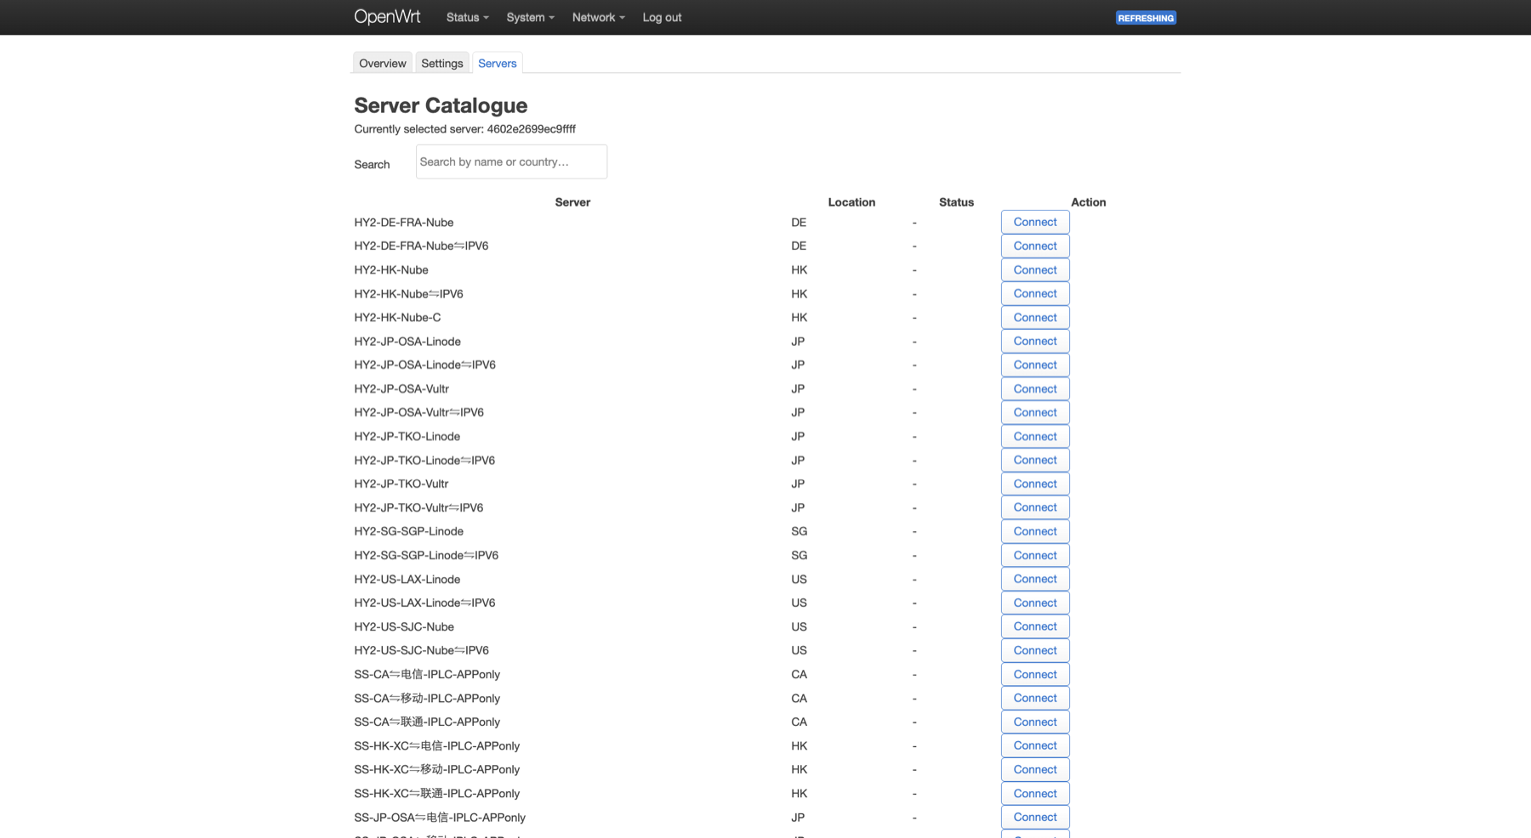Connect to SS-HK-XC⇋联通-IPLC-APPonly server
The height and width of the screenshot is (838, 1531).
(1035, 793)
